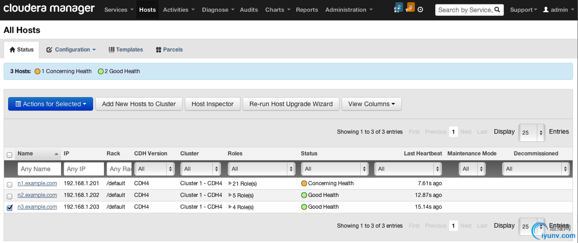The width and height of the screenshot is (578, 243).
Task: Click the blue badge showing 2 notifications
Action: [399, 7]
